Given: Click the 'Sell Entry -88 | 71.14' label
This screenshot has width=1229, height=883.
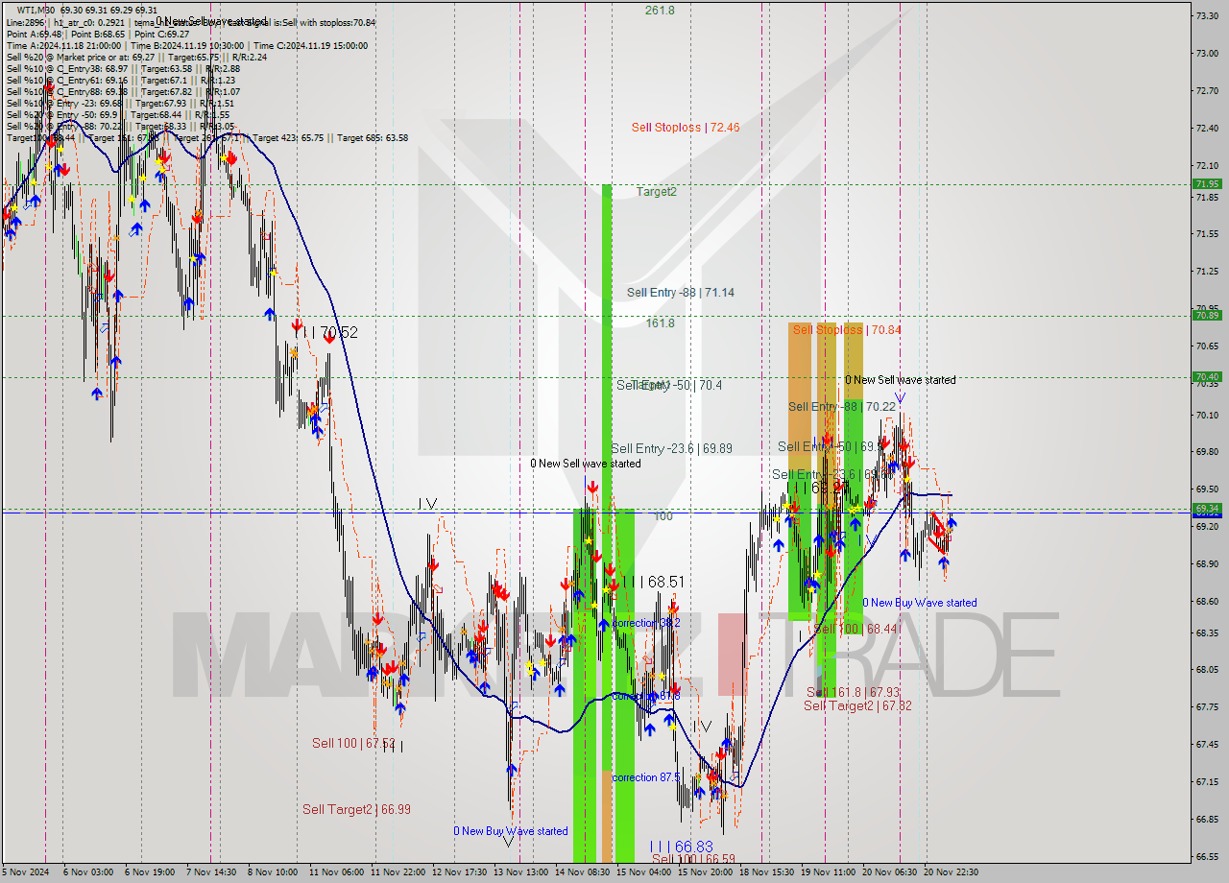Looking at the screenshot, I should click(x=681, y=293).
